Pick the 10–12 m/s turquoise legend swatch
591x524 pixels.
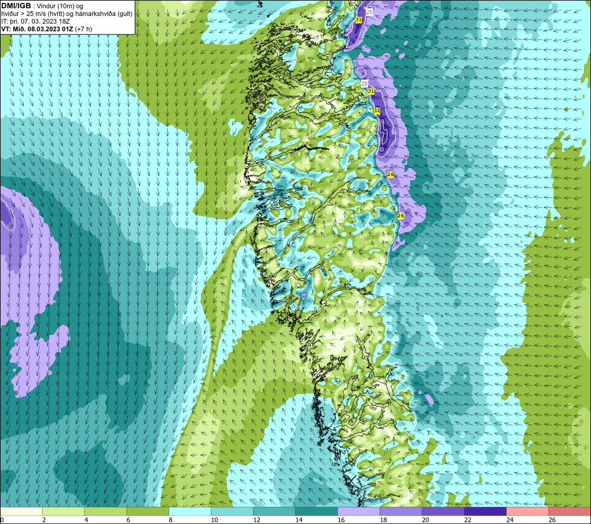(x=232, y=512)
